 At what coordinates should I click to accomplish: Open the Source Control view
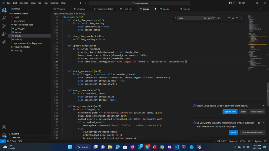tap(4, 26)
